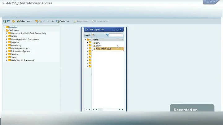Click the SAP Easy Access window menu icon
The image size is (223, 125).
click(x=3, y=3)
